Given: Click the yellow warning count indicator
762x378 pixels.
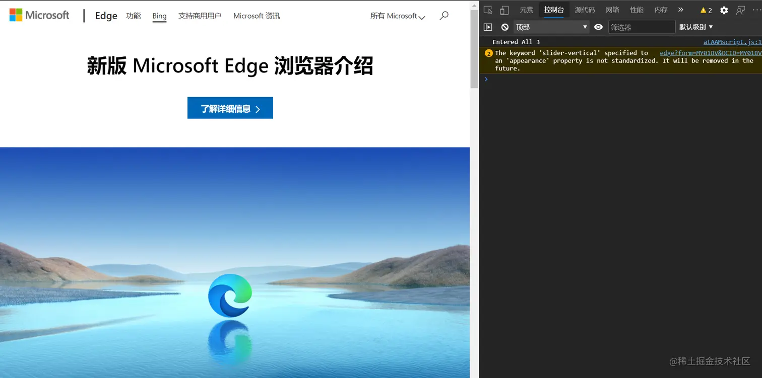Looking at the screenshot, I should pos(706,10).
